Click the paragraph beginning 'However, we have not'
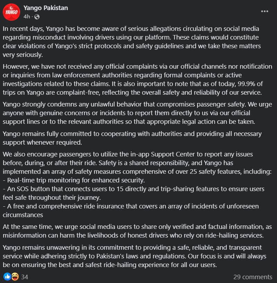Image resolution: width=277 pixels, height=283 pixels. pyautogui.click(x=137, y=79)
